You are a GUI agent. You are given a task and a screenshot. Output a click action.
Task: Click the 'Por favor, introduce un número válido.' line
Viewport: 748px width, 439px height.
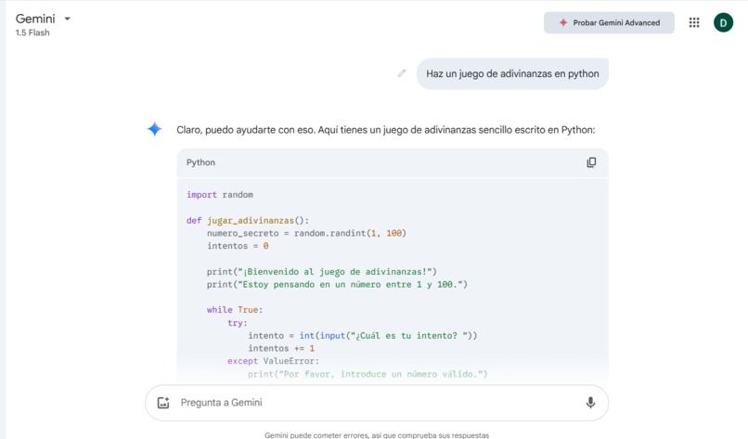tap(368, 374)
